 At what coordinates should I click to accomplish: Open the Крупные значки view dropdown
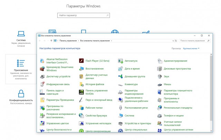[x=191, y=48]
